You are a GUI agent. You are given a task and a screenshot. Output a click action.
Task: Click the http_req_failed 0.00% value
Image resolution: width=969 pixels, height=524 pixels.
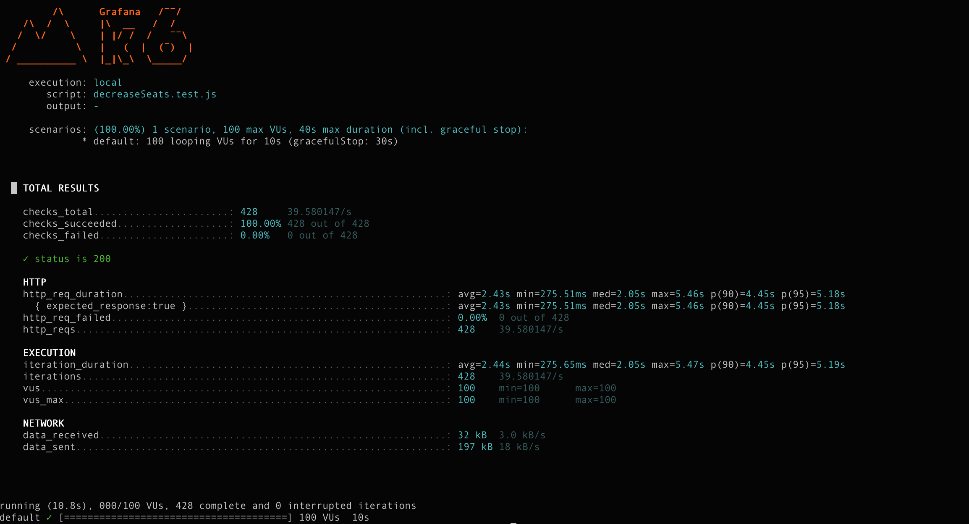(x=472, y=318)
